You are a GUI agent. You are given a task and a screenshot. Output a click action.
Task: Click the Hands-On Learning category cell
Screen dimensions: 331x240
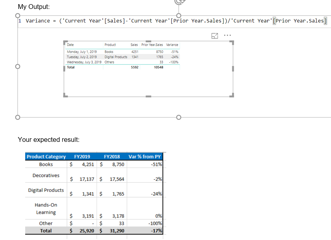(x=46, y=209)
